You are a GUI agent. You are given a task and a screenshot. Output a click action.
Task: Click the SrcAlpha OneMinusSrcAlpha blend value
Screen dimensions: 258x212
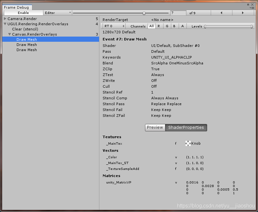(x=177, y=63)
